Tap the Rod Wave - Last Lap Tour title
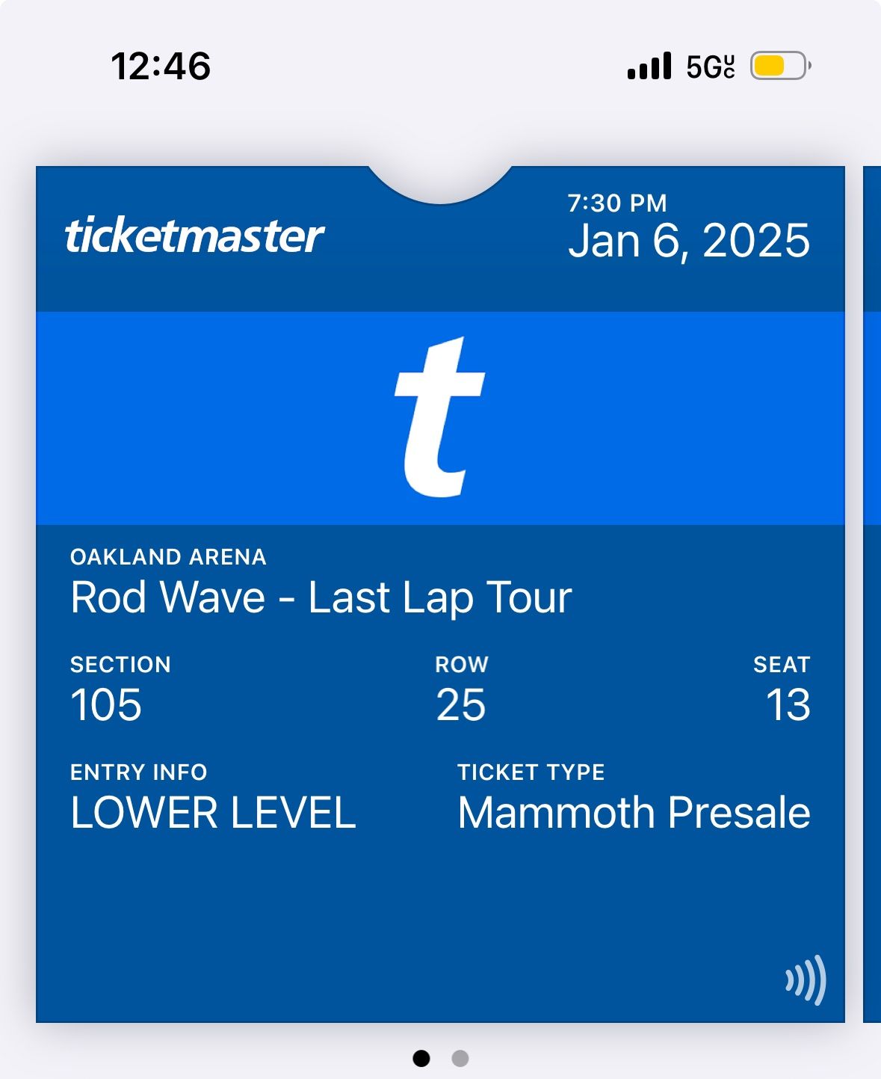This screenshot has height=1079, width=881. (321, 597)
